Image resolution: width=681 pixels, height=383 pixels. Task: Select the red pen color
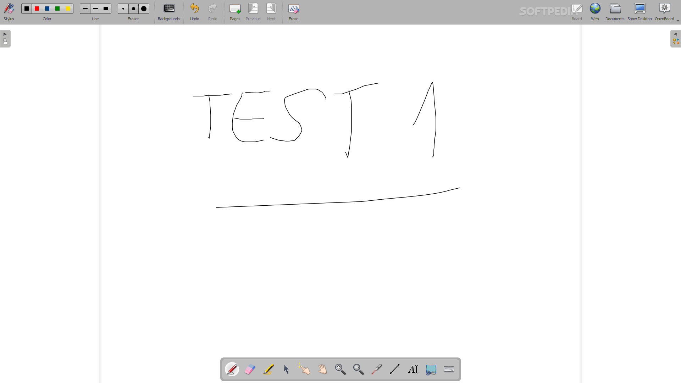[37, 9]
